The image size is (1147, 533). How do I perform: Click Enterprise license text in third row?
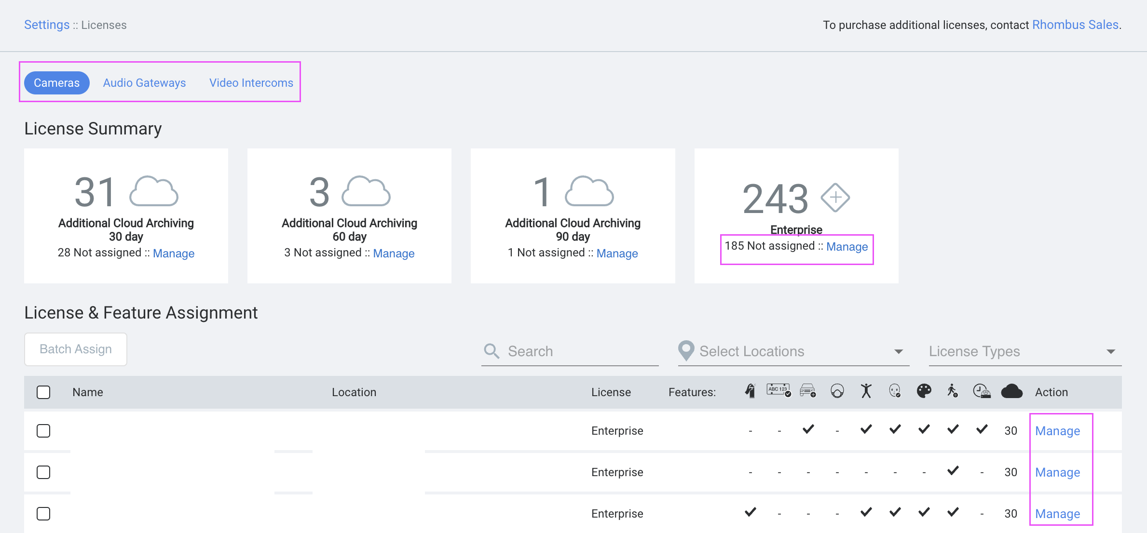click(x=617, y=514)
